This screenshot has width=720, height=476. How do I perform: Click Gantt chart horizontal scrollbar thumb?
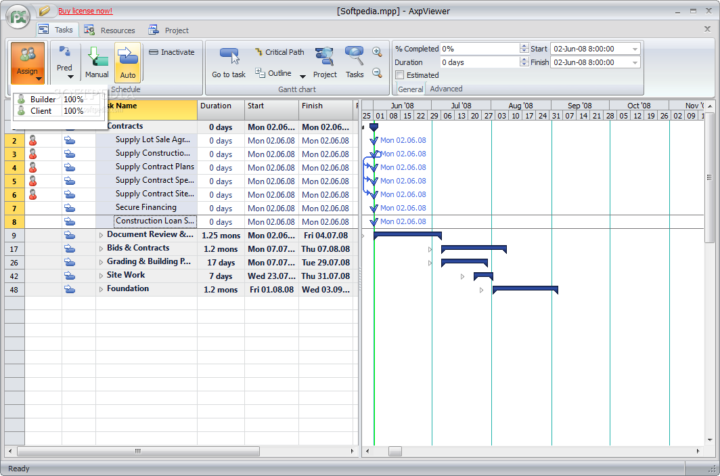395,451
